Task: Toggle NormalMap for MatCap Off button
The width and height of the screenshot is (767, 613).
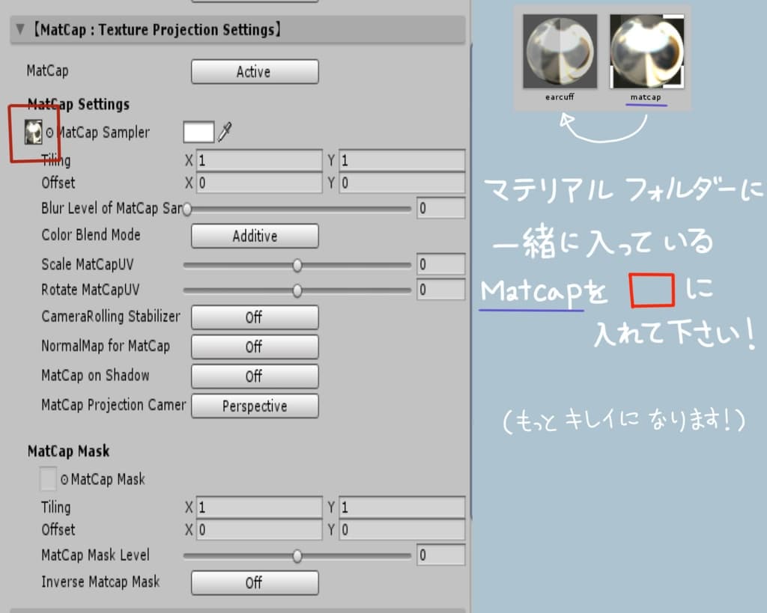Action: pyautogui.click(x=255, y=347)
